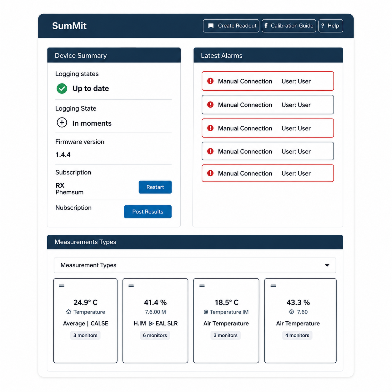Open the Calibration Guide
Image resolution: width=392 pixels, height=392 pixels.
tap(289, 26)
